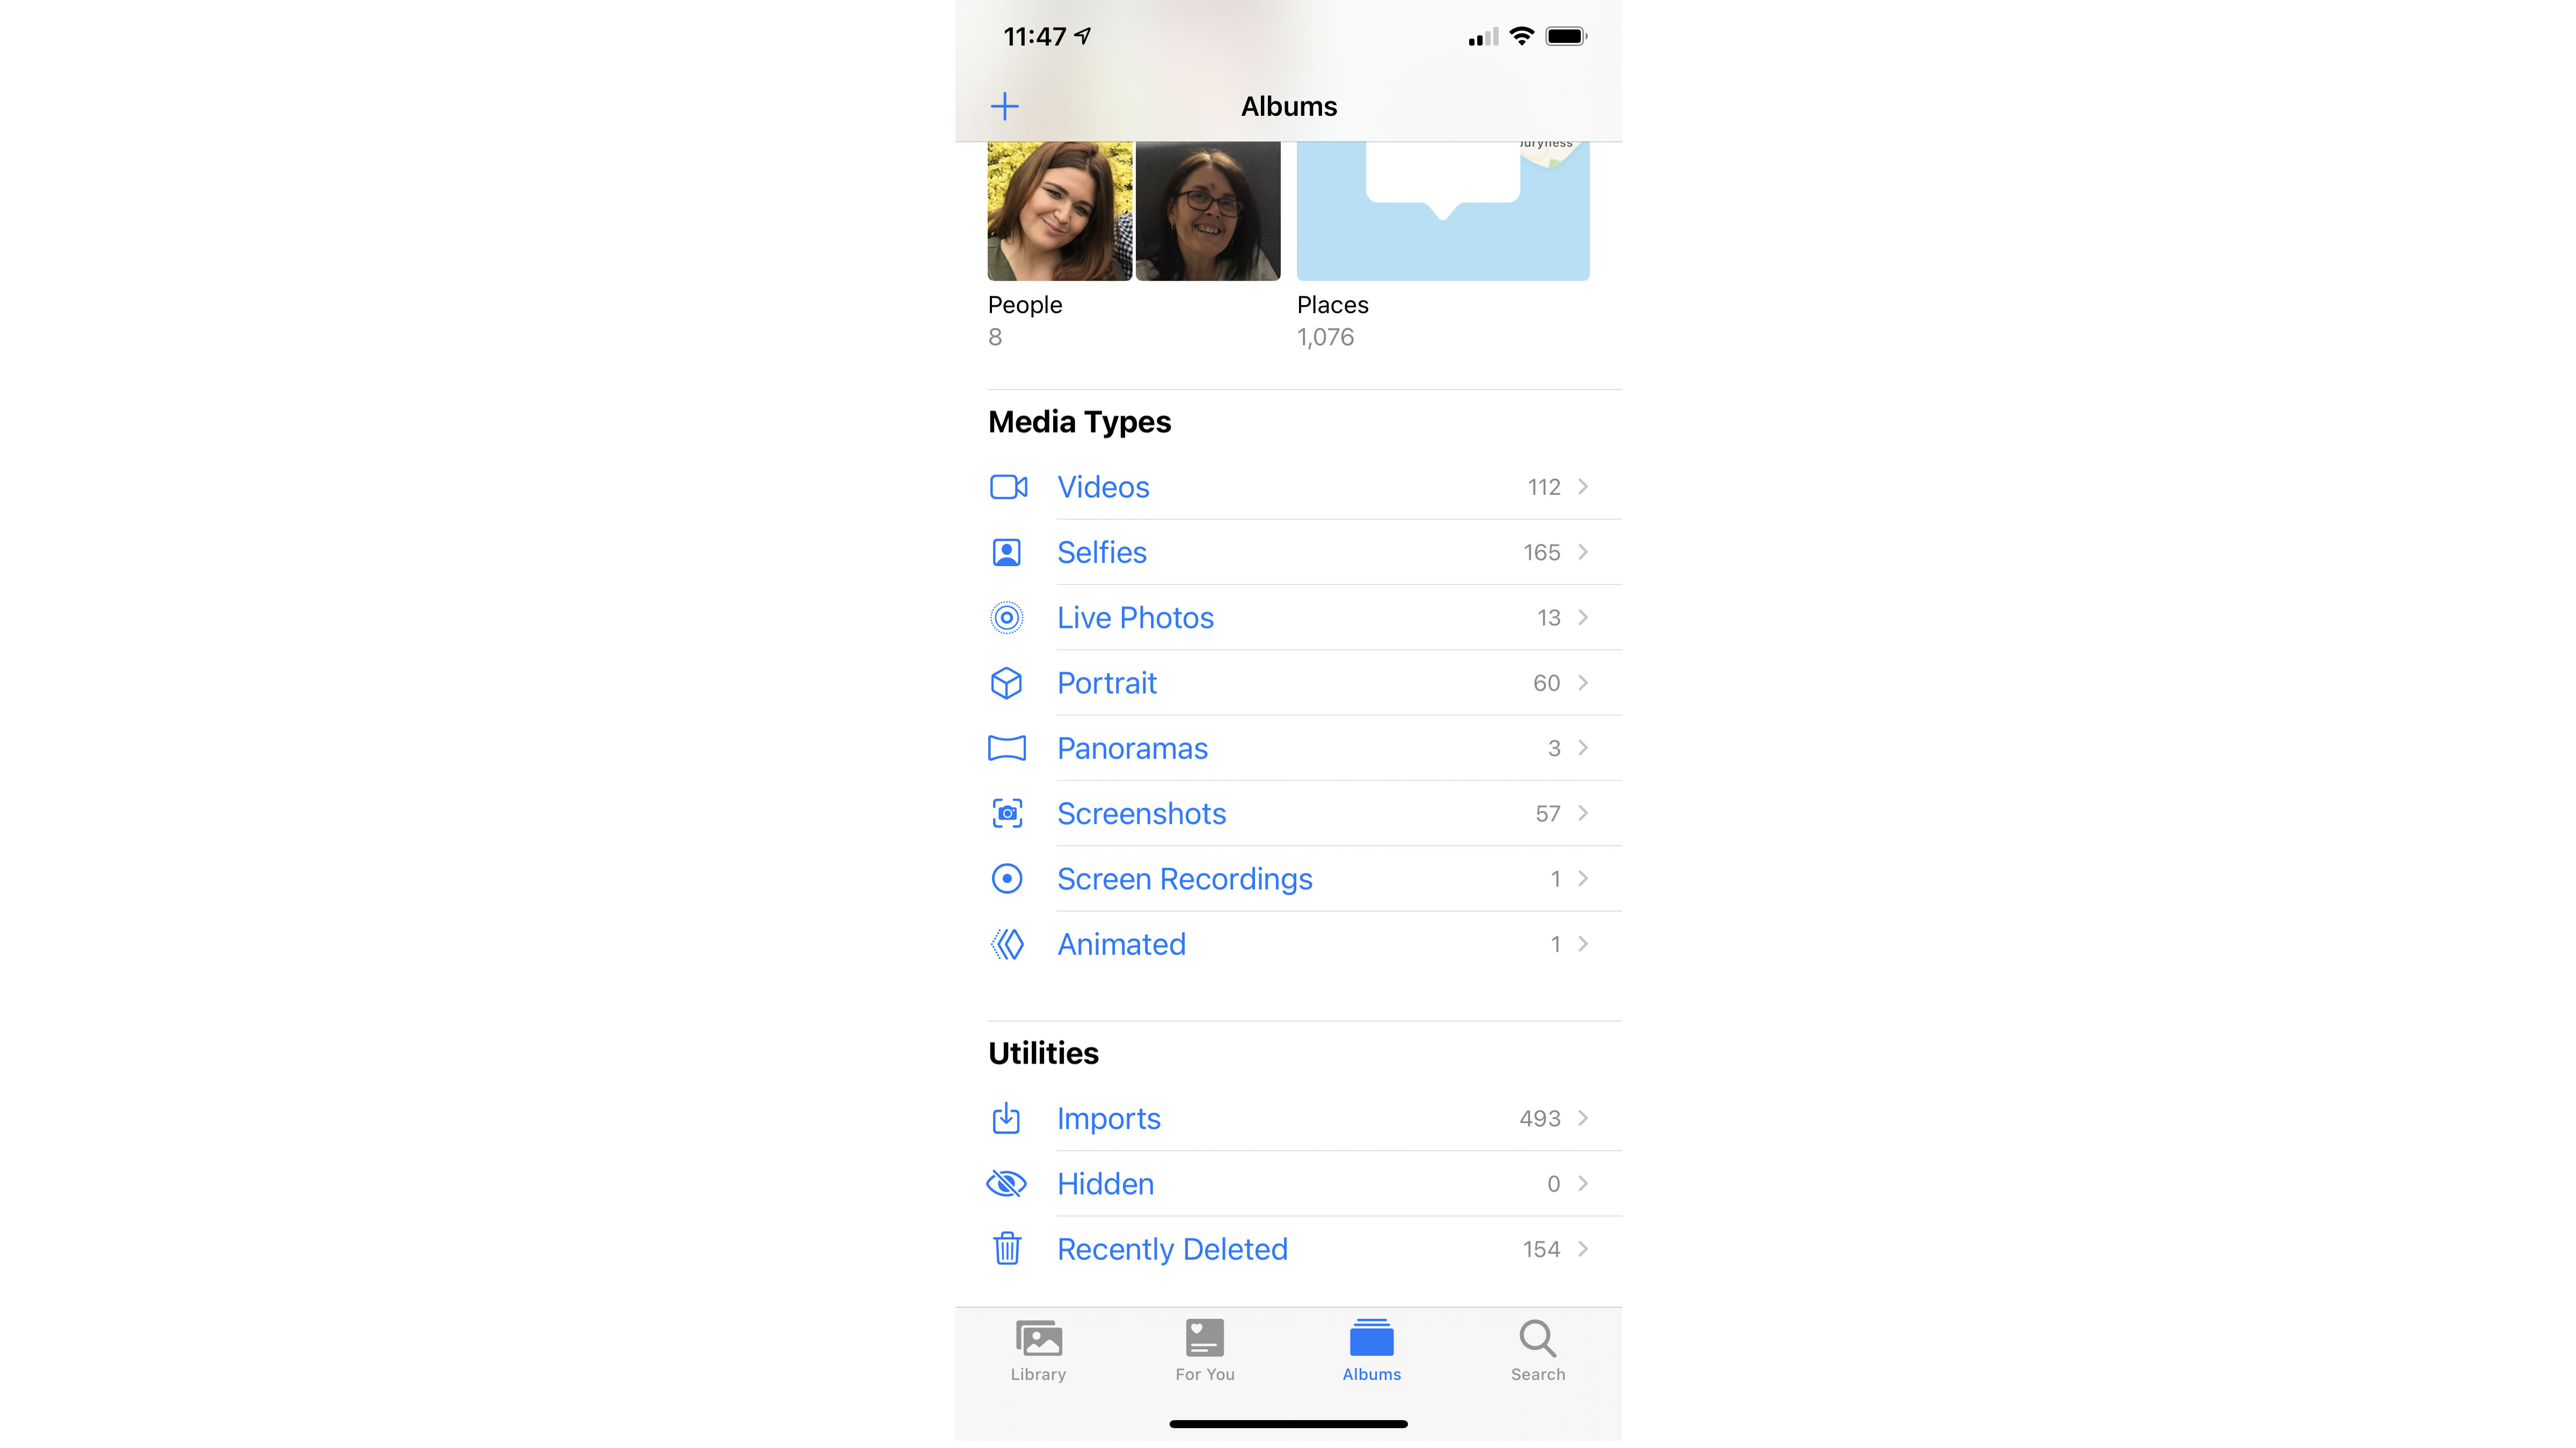
Task: Tap the Imports utility icon
Action: pyautogui.click(x=1006, y=1118)
